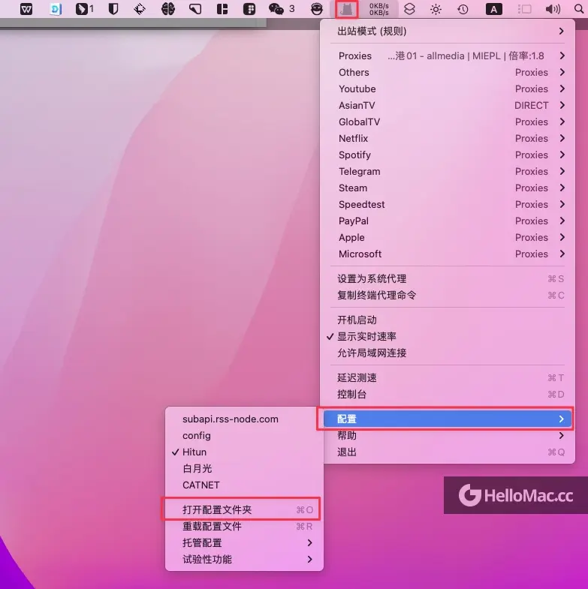Open the Others proxy group row
588x589 pixels.
[448, 73]
